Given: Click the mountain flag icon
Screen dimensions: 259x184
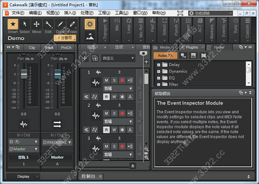Looking at the screenshot, I should (90, 36).
